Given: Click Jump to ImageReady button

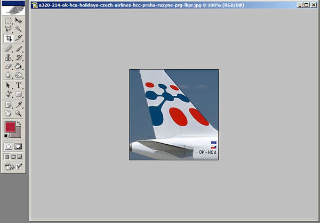Looking at the screenshot, I should (9, 167).
